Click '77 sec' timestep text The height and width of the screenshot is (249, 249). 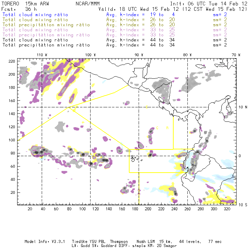215,242
